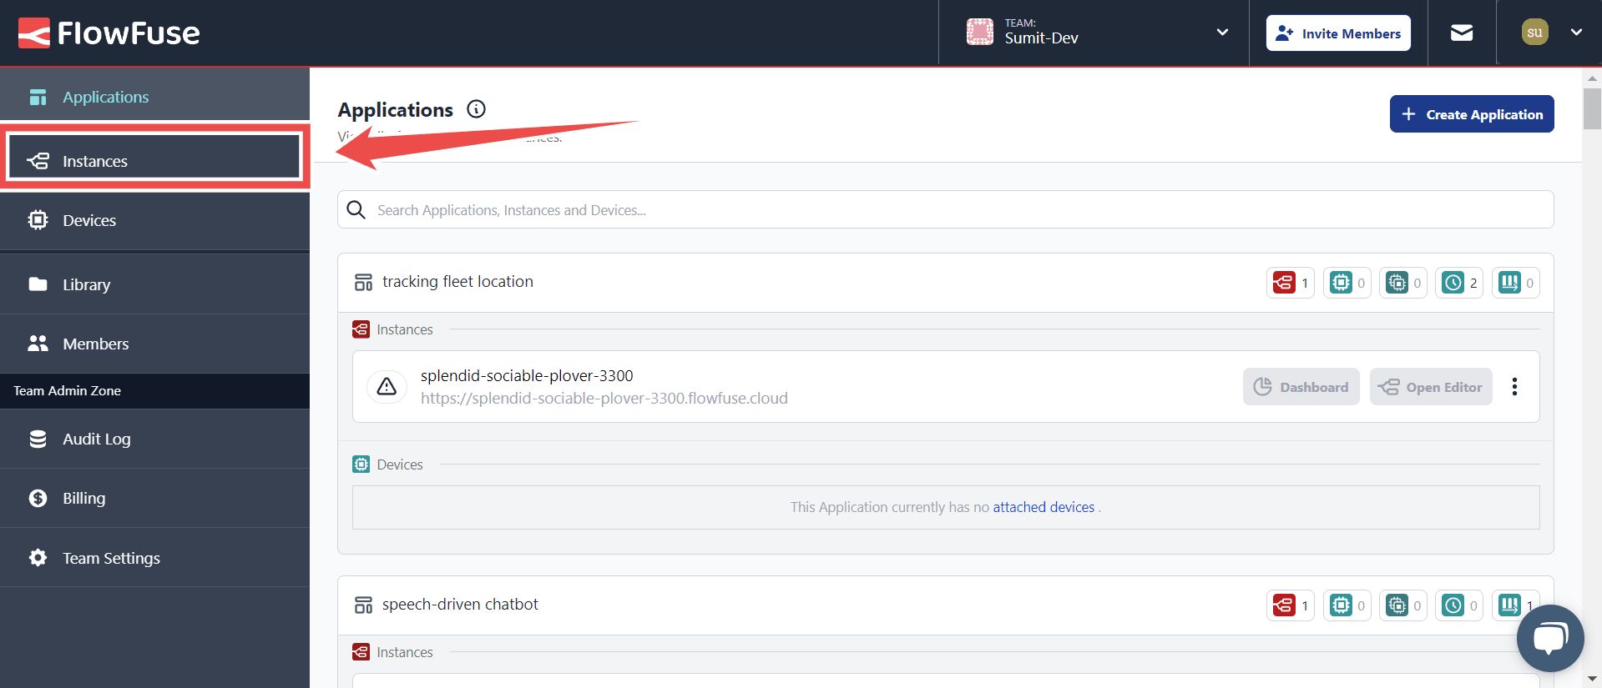Click instances count badge for tracking fleet
The width and height of the screenshot is (1602, 688).
1291,283
